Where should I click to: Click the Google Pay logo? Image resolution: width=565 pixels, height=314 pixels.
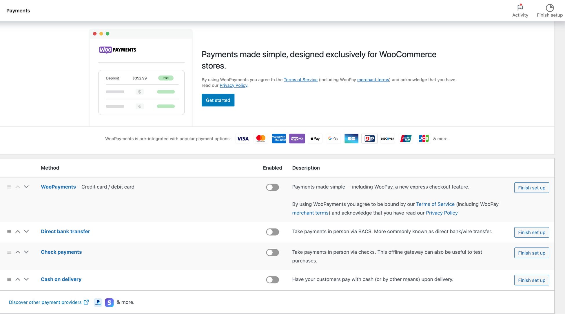coord(333,138)
